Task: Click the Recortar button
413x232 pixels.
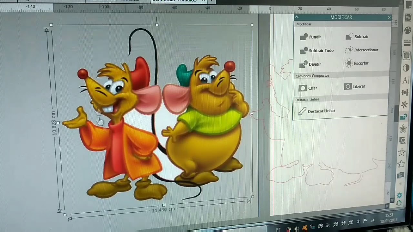Action: 357,63
